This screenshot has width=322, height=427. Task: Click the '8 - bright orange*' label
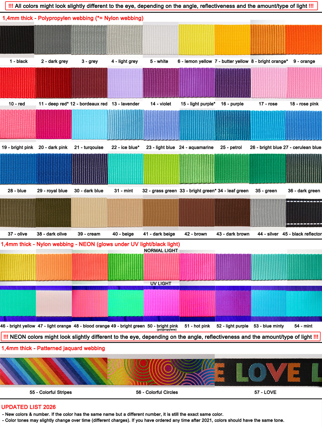click(x=269, y=61)
